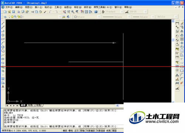This screenshot has height=133, width=185.
Task: Click the Match Properties brush icon
Action: pyautogui.click(x=45, y=12)
